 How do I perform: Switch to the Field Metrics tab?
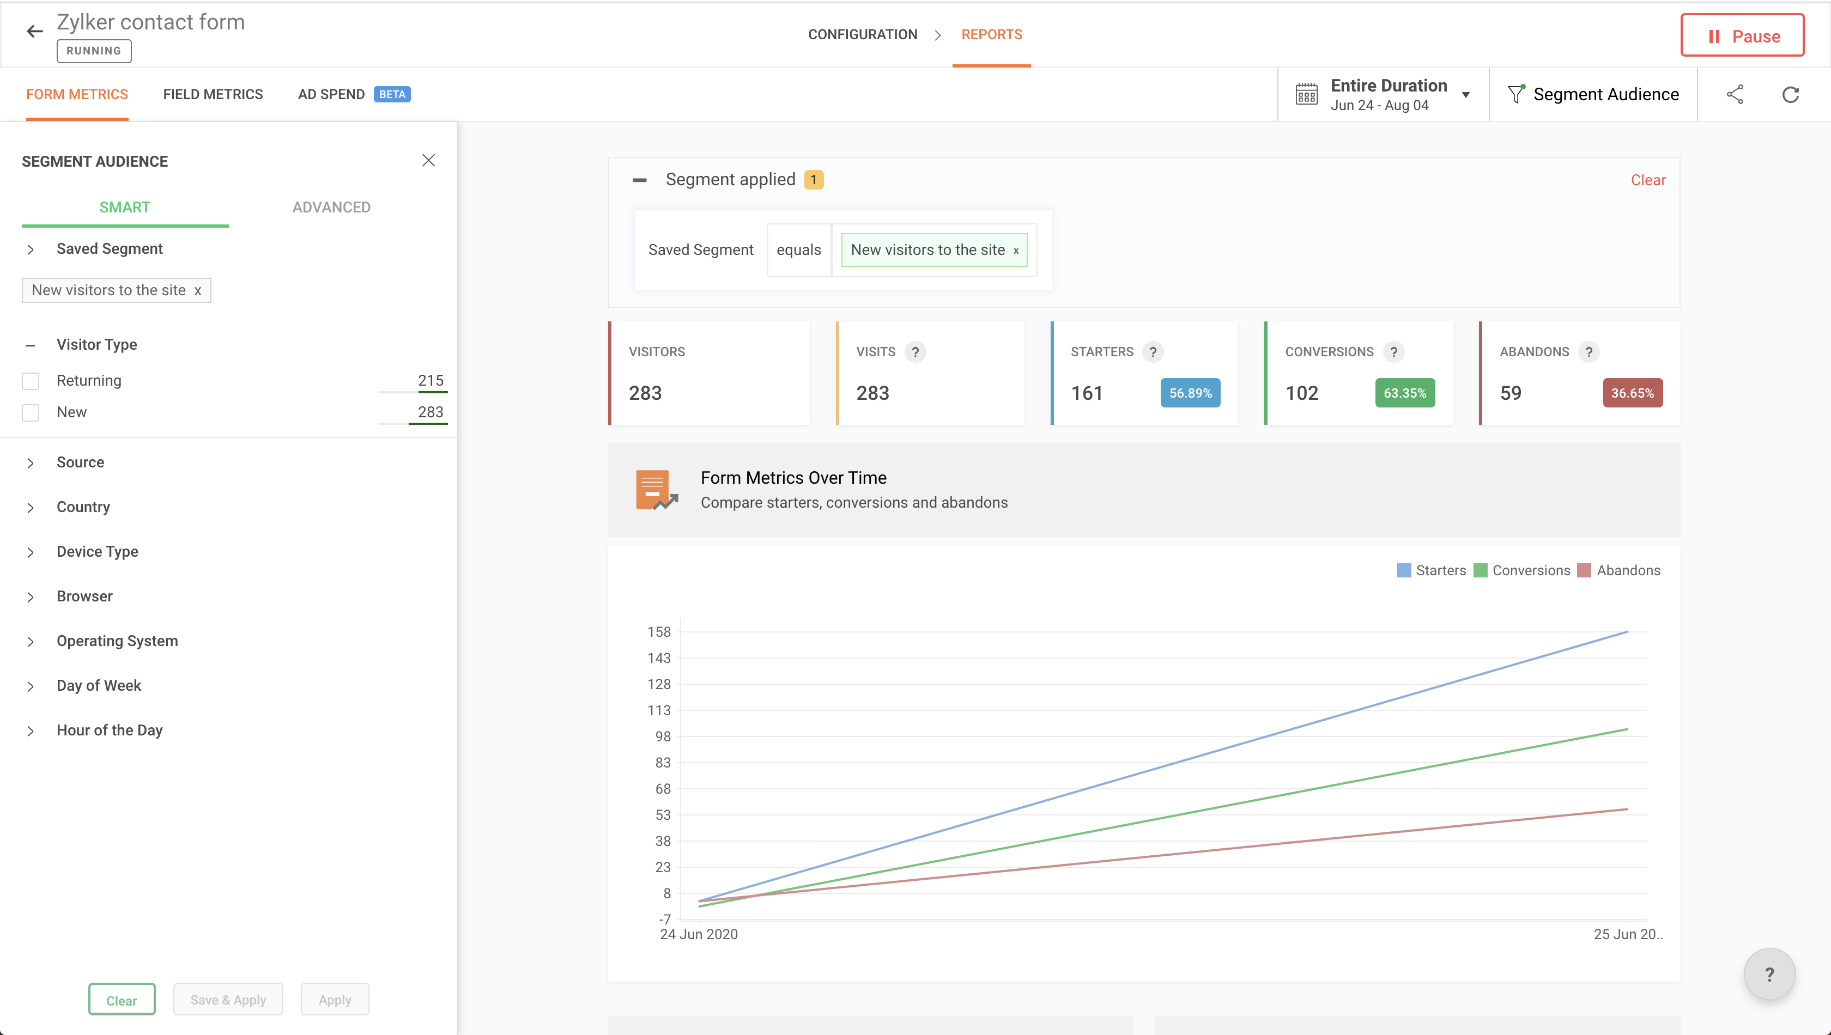(x=213, y=95)
